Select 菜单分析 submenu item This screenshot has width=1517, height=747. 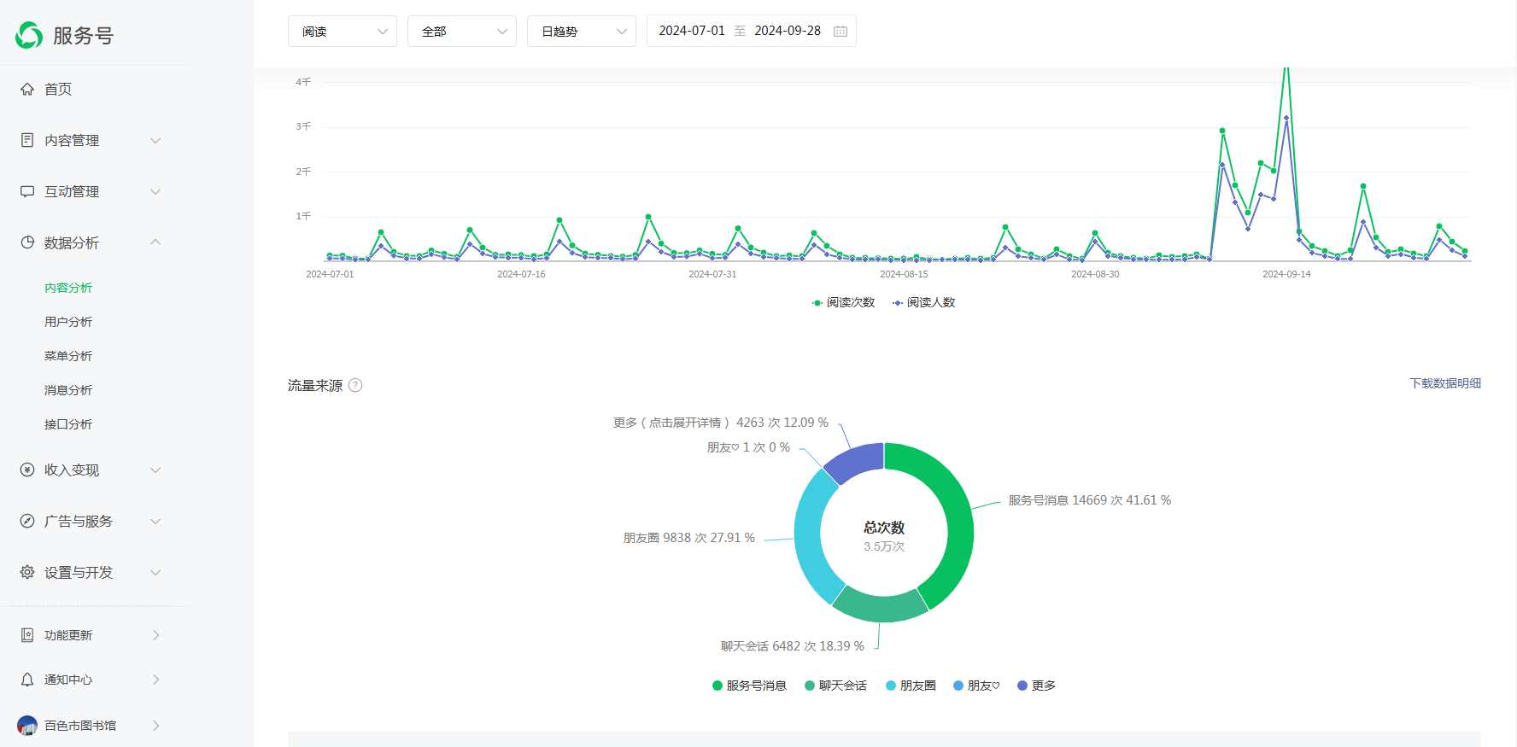(x=68, y=356)
